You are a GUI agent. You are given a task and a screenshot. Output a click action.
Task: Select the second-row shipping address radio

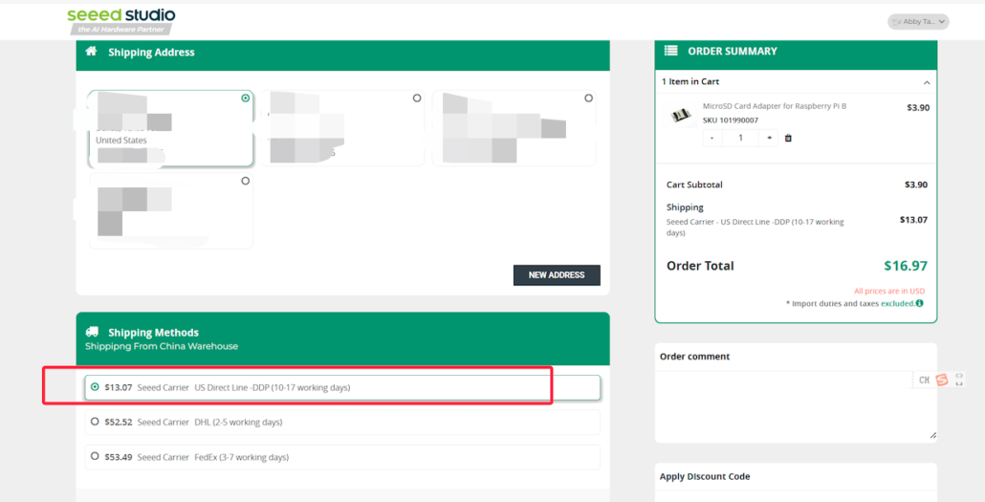(246, 181)
